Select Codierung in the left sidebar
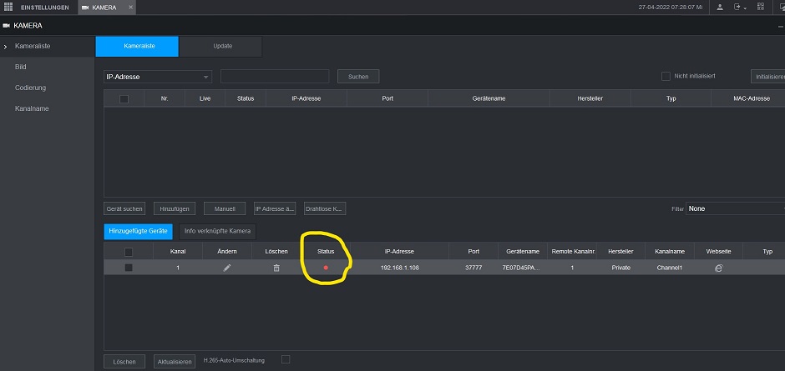The width and height of the screenshot is (785, 371). click(30, 88)
